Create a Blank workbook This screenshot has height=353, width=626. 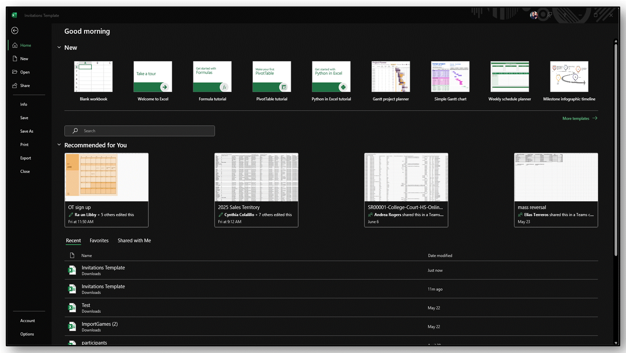93,81
